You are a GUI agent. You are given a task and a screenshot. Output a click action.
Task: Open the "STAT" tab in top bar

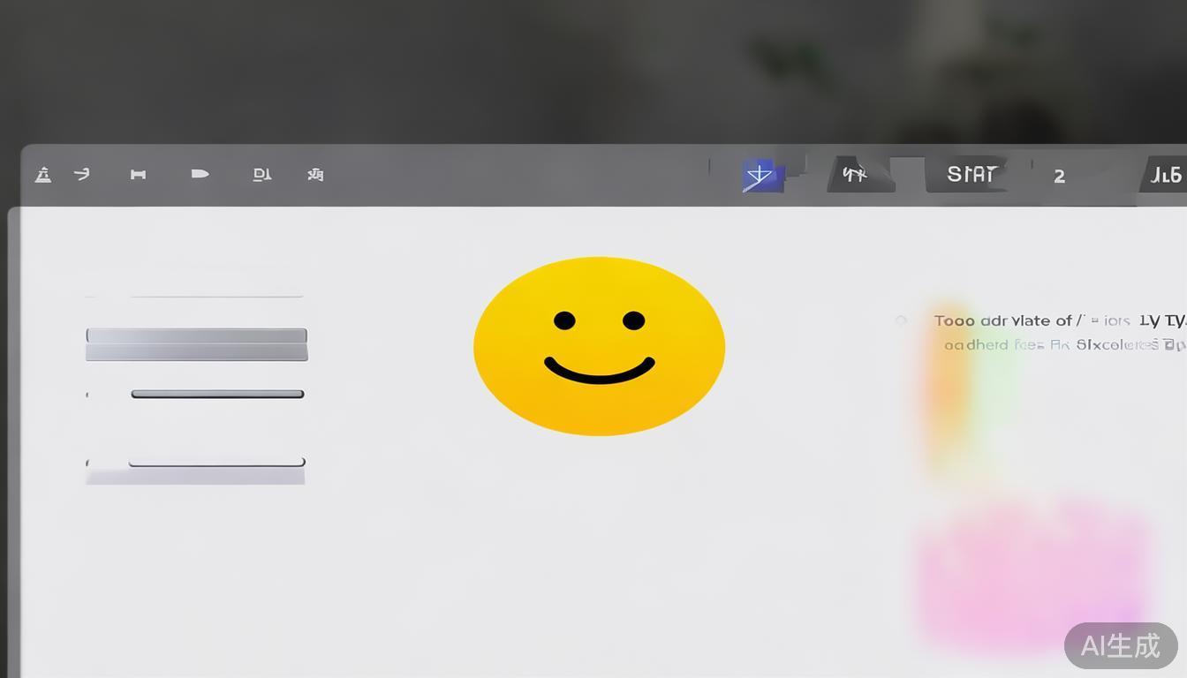pos(972,175)
